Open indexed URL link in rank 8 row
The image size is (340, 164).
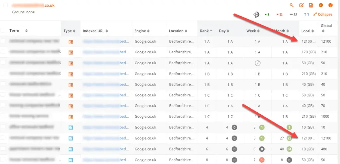(x=106, y=160)
